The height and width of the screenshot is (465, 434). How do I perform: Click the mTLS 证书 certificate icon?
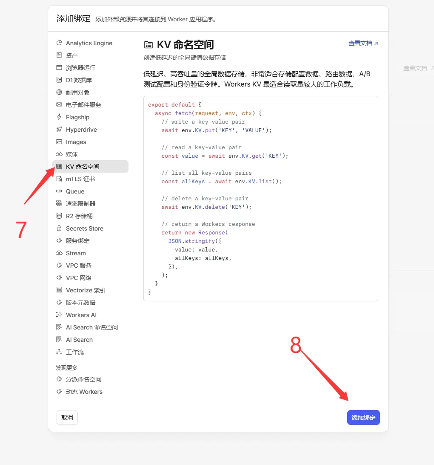click(x=59, y=179)
